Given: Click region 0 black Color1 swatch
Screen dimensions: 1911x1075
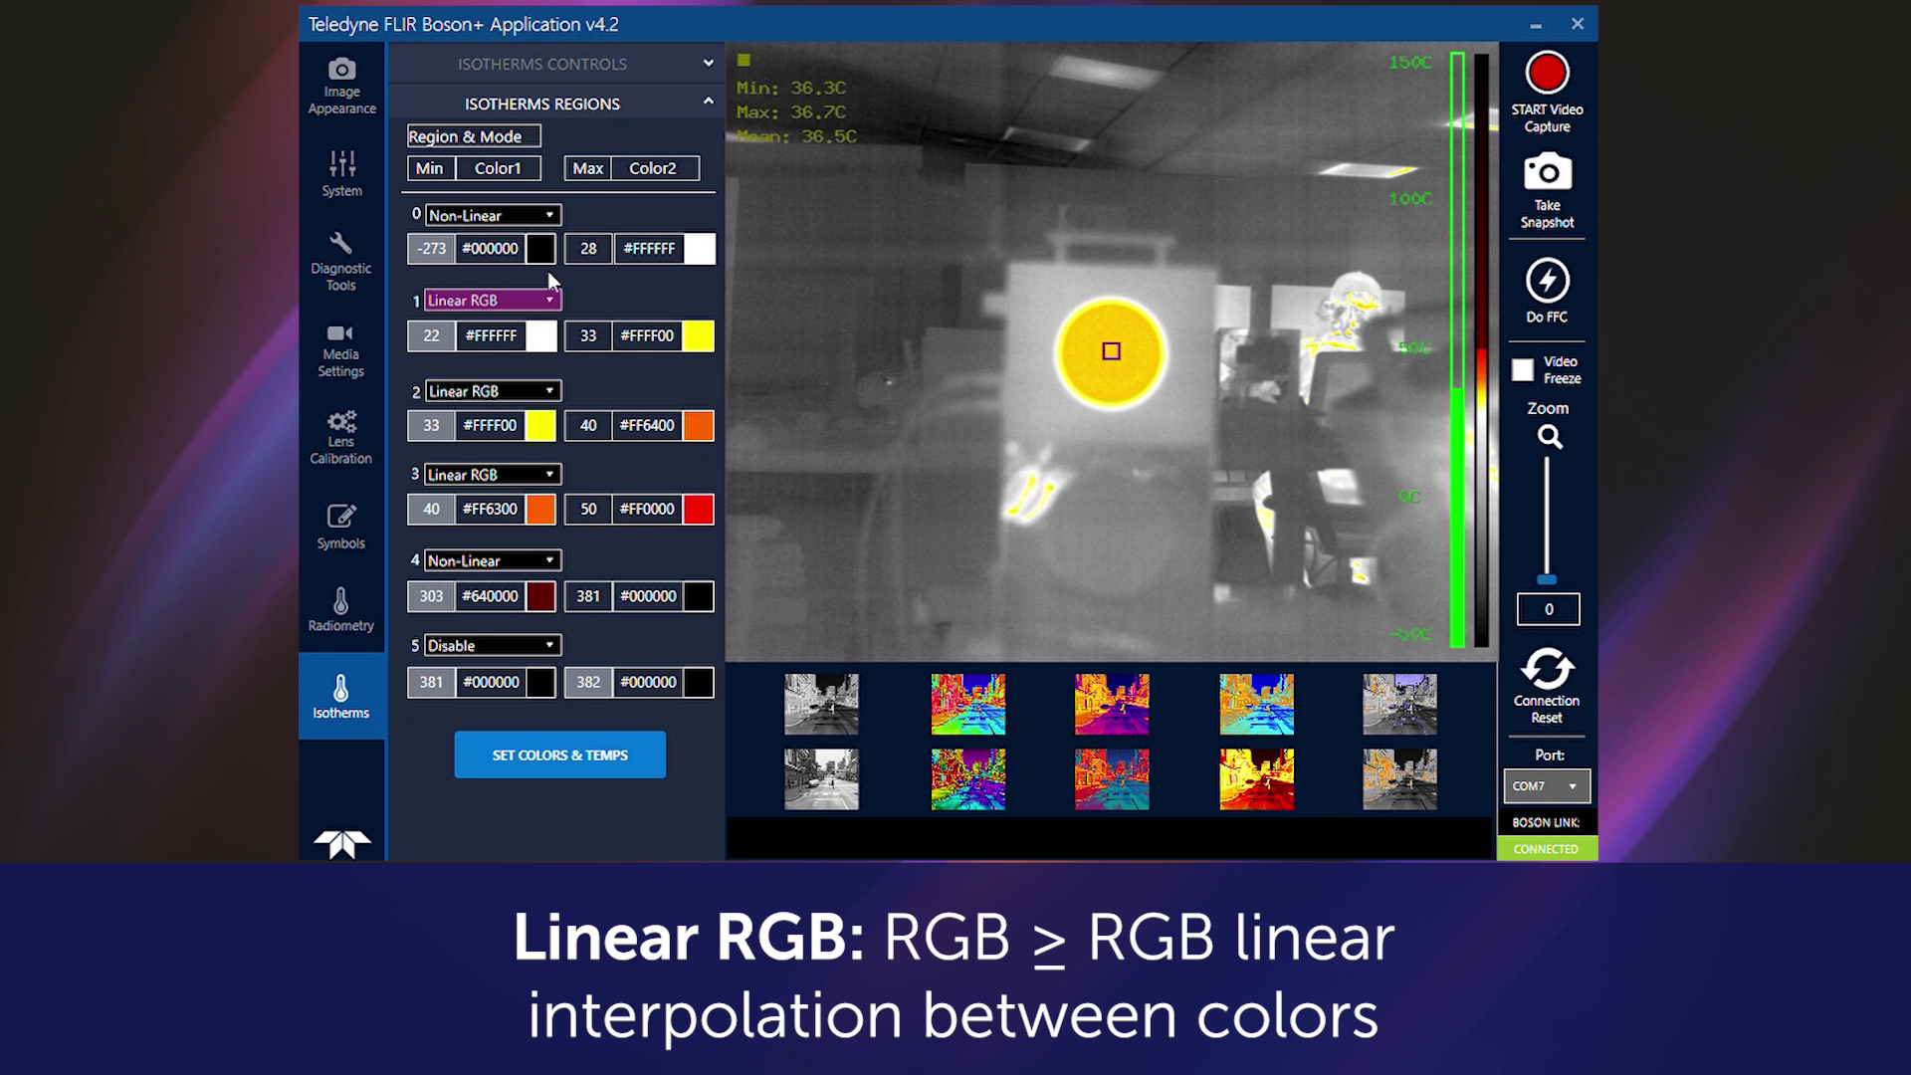Looking at the screenshot, I should [x=540, y=249].
